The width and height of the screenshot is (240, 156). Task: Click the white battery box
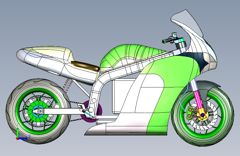point(122,95)
